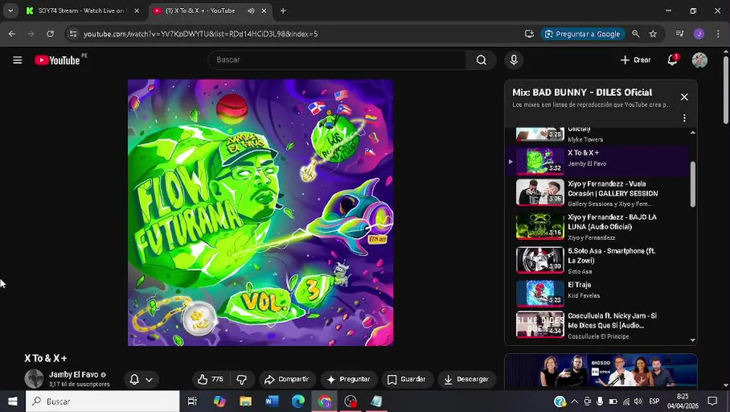Select current X To & X + playlist row
Image resolution: width=730 pixels, height=412 pixels.
[x=598, y=161]
